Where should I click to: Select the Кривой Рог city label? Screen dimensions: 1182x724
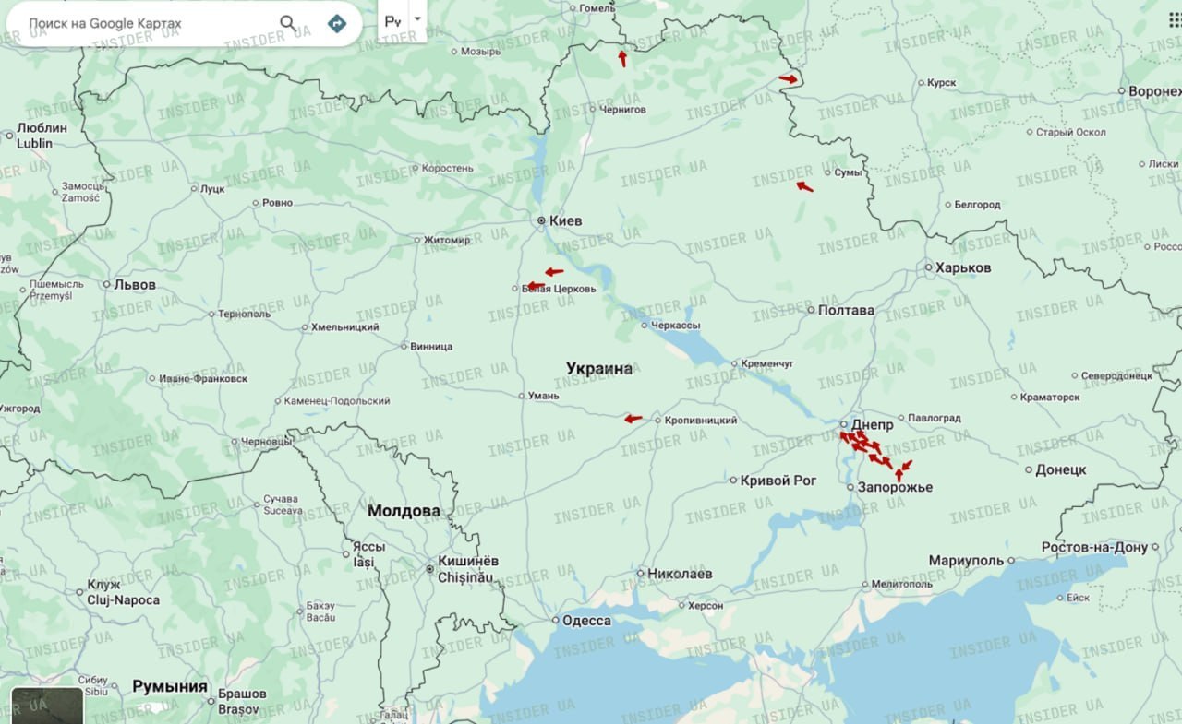(778, 481)
